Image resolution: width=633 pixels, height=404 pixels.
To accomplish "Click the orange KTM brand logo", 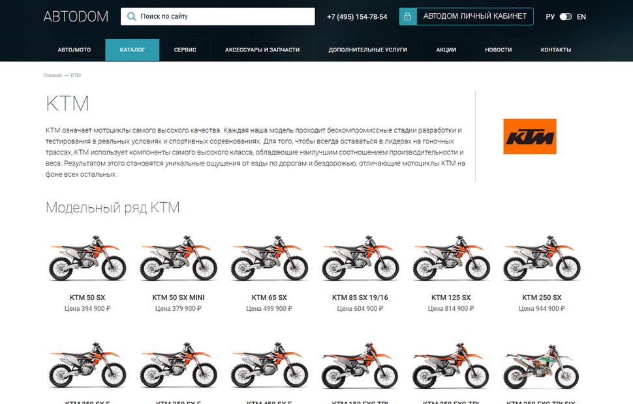I will (530, 136).
